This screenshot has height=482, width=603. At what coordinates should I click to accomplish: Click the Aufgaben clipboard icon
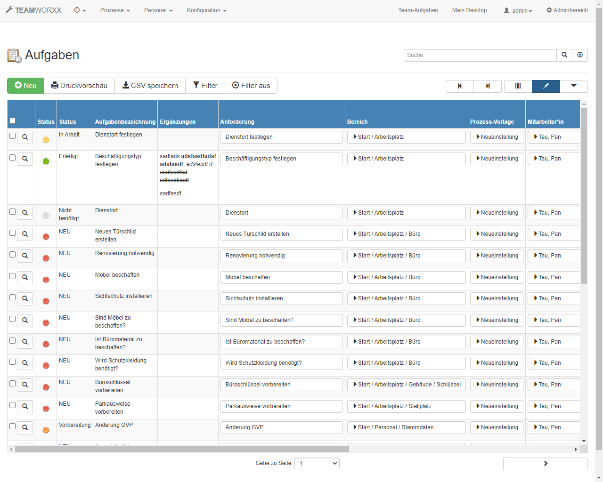pos(14,56)
